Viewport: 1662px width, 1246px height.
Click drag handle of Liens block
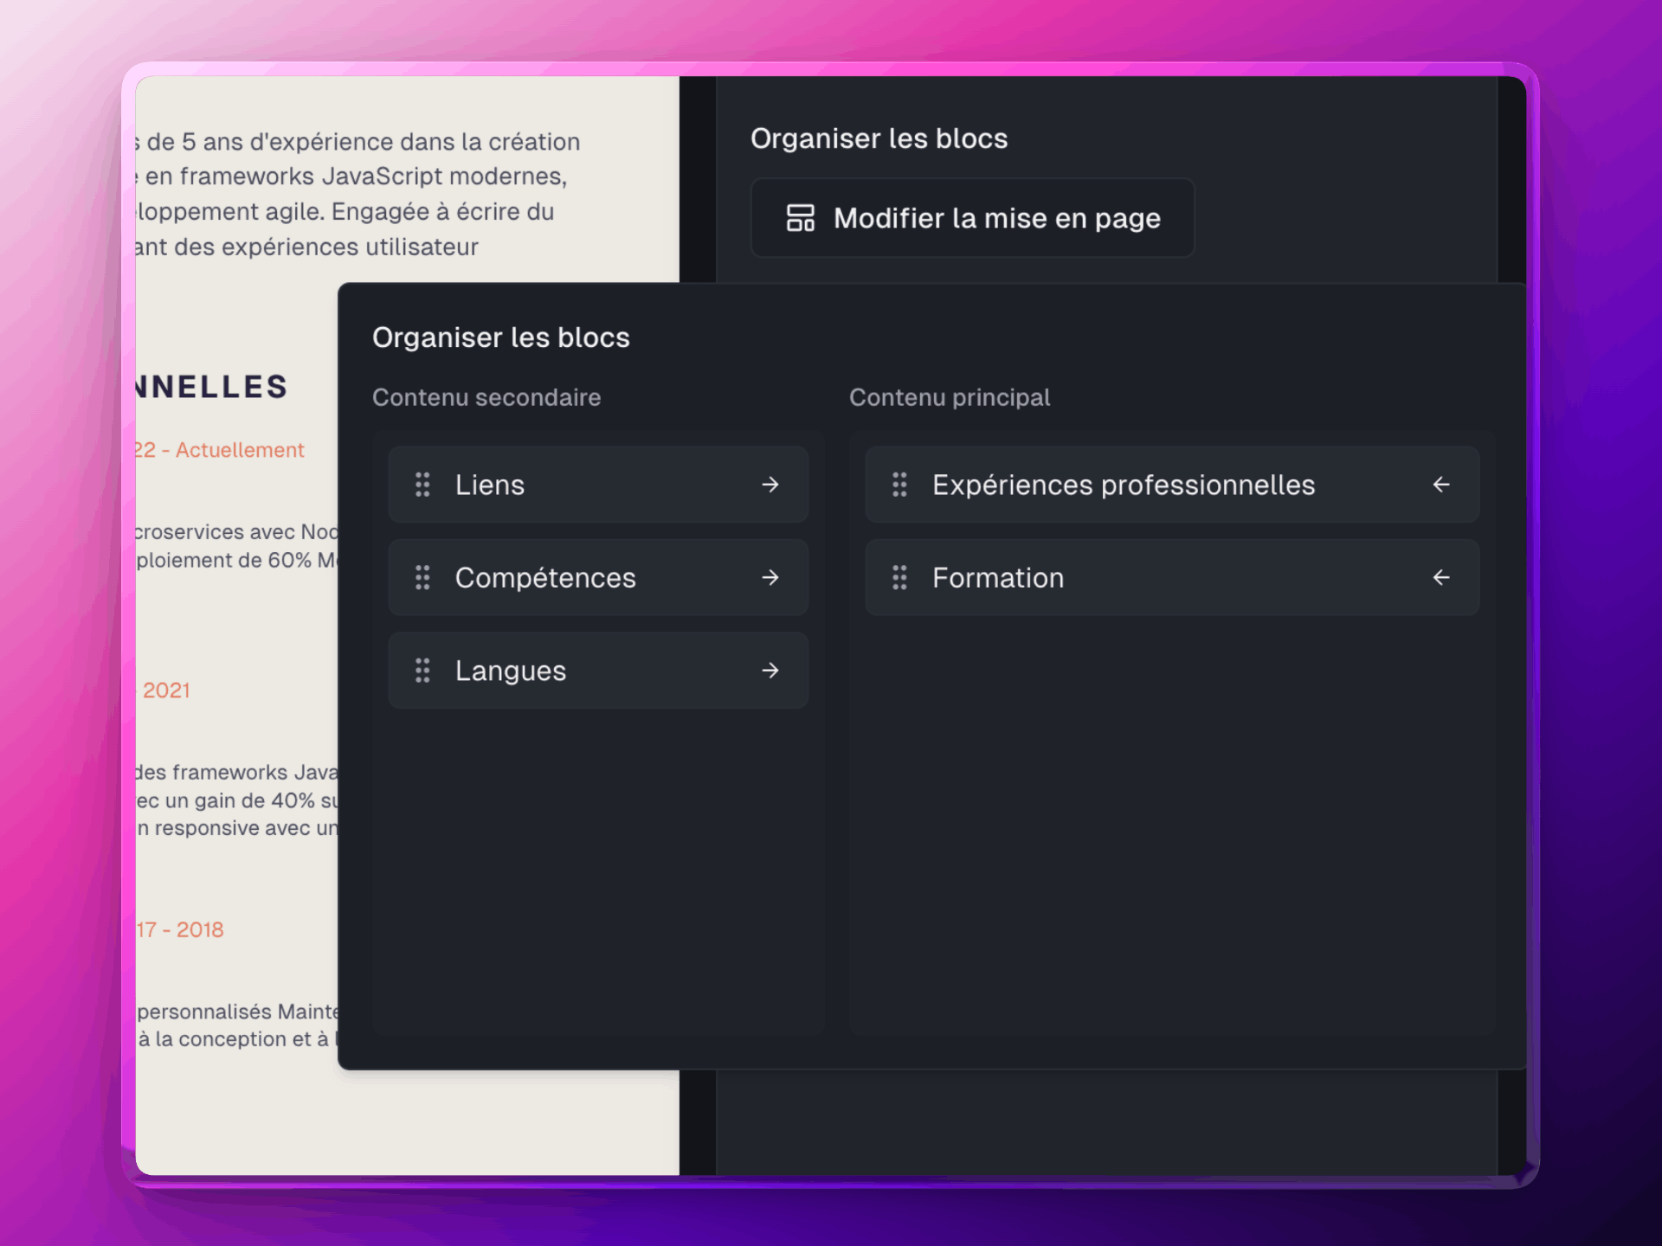[x=422, y=485]
